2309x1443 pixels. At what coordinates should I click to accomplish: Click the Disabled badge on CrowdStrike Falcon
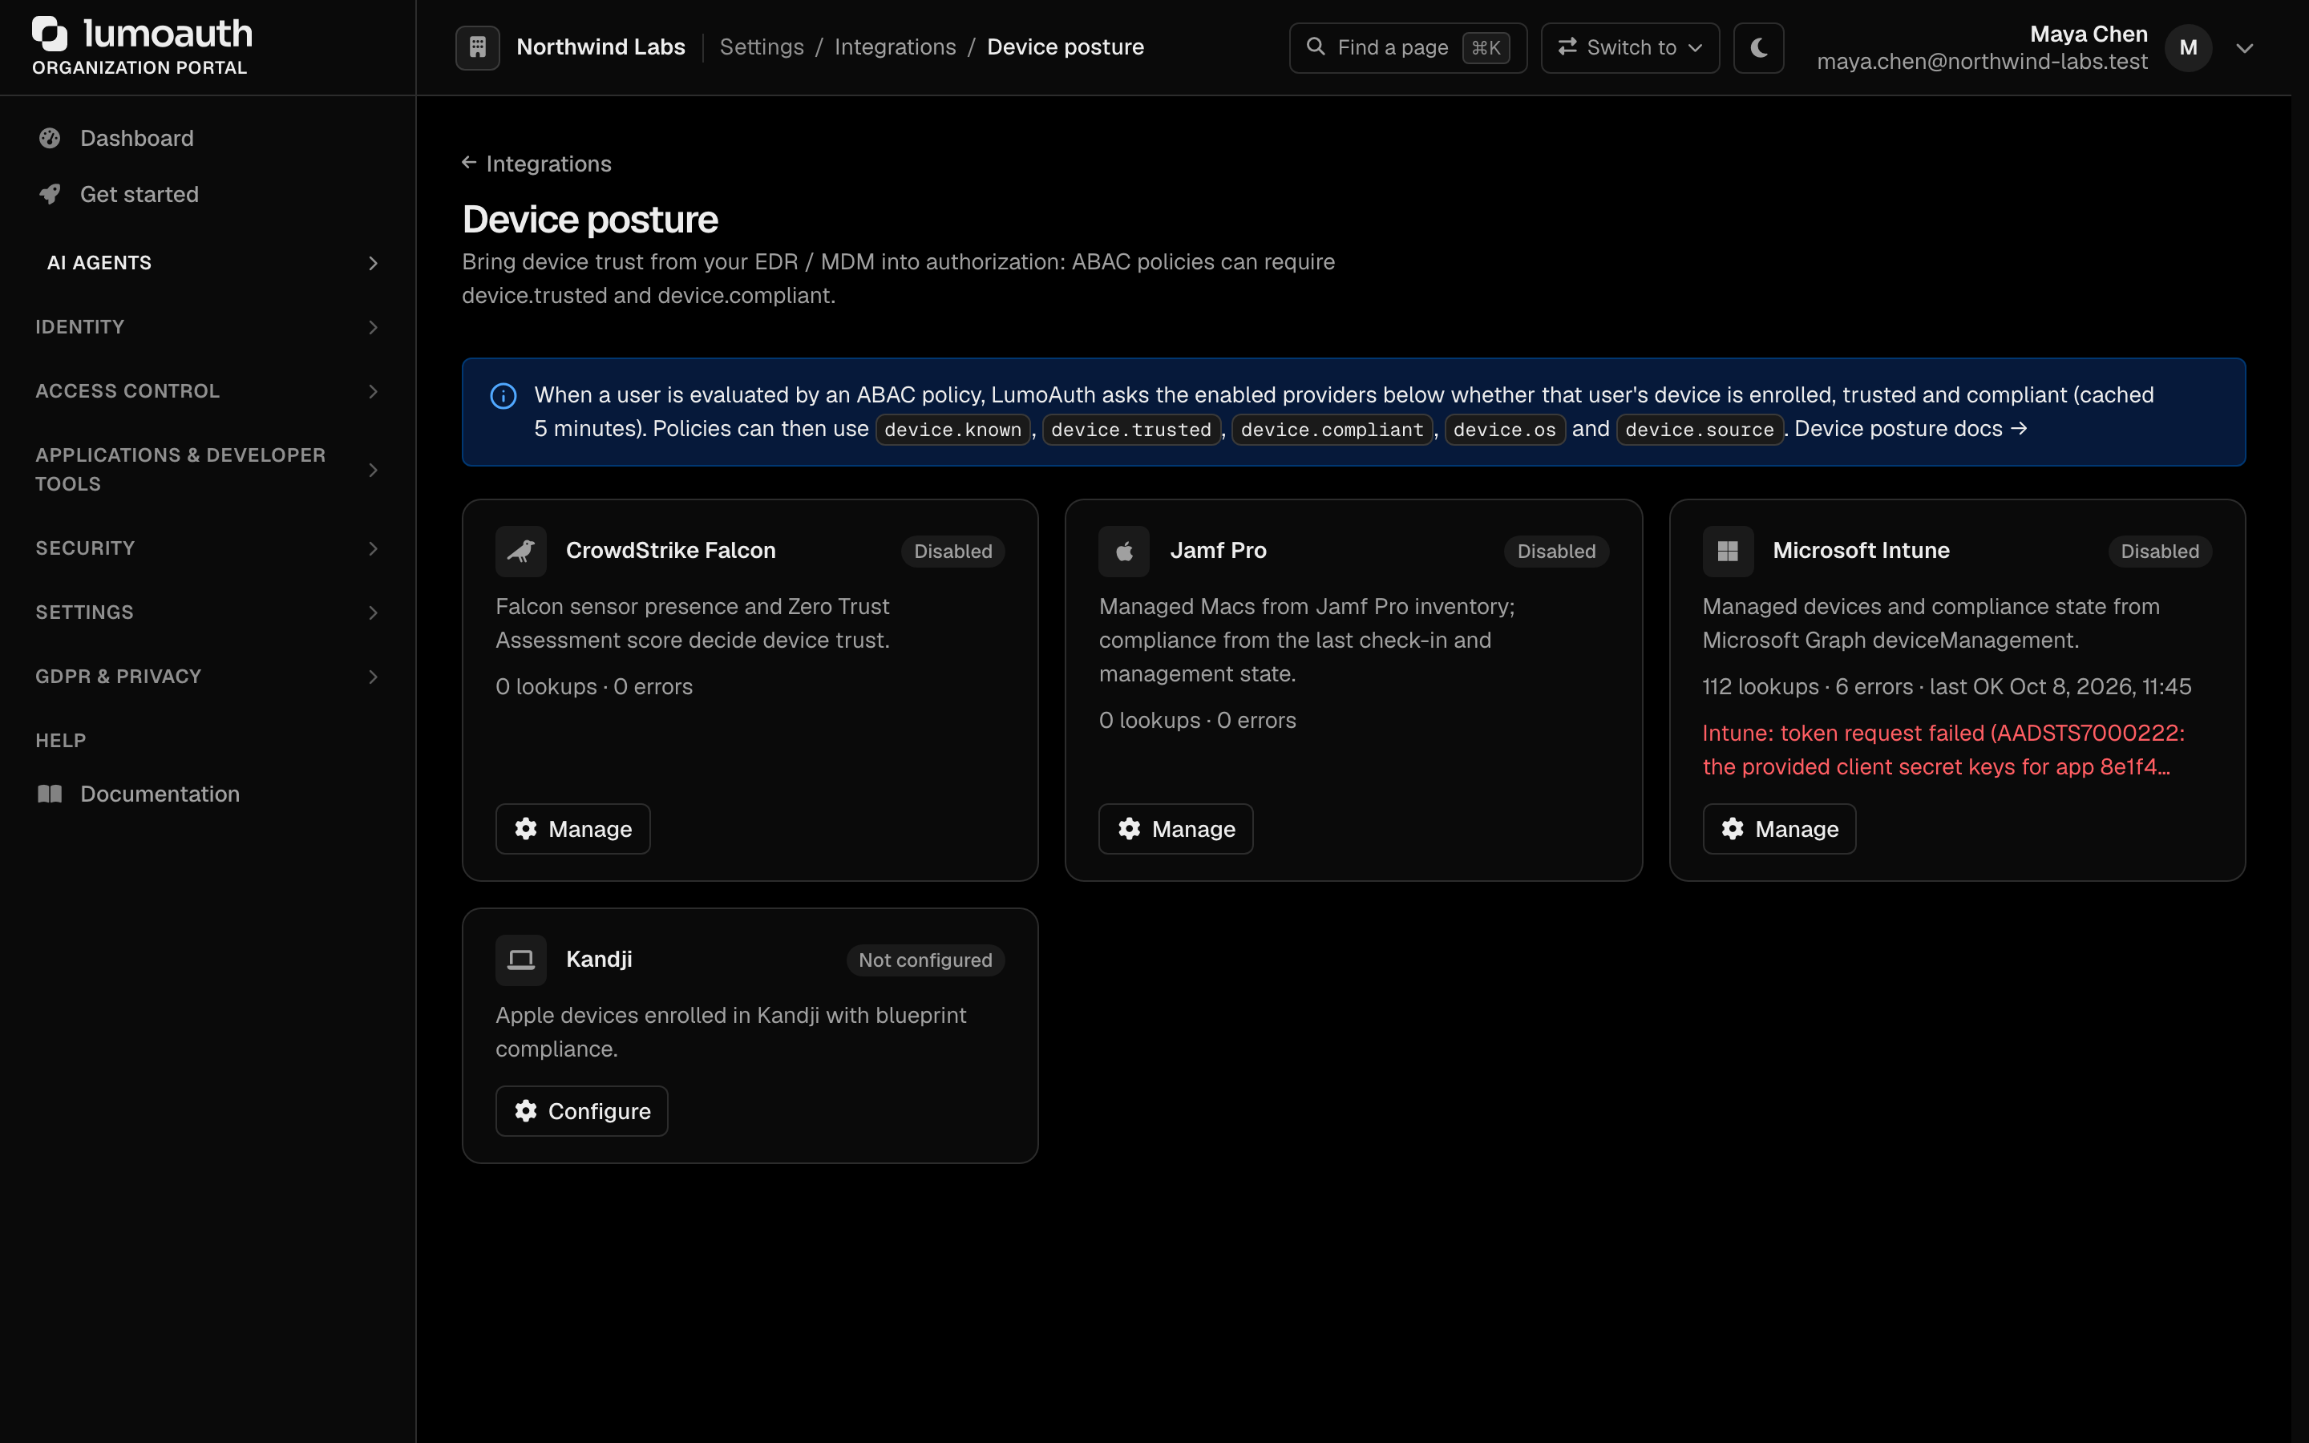click(952, 551)
